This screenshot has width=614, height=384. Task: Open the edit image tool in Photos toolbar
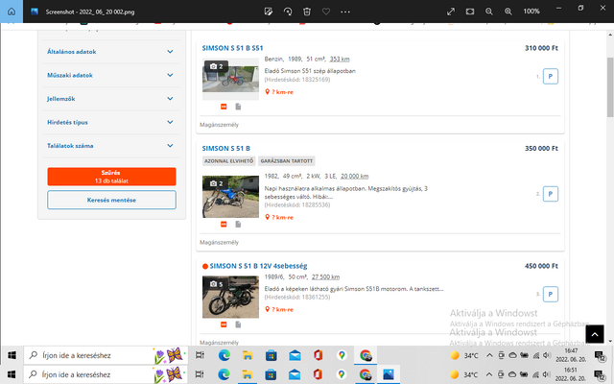pos(269,12)
